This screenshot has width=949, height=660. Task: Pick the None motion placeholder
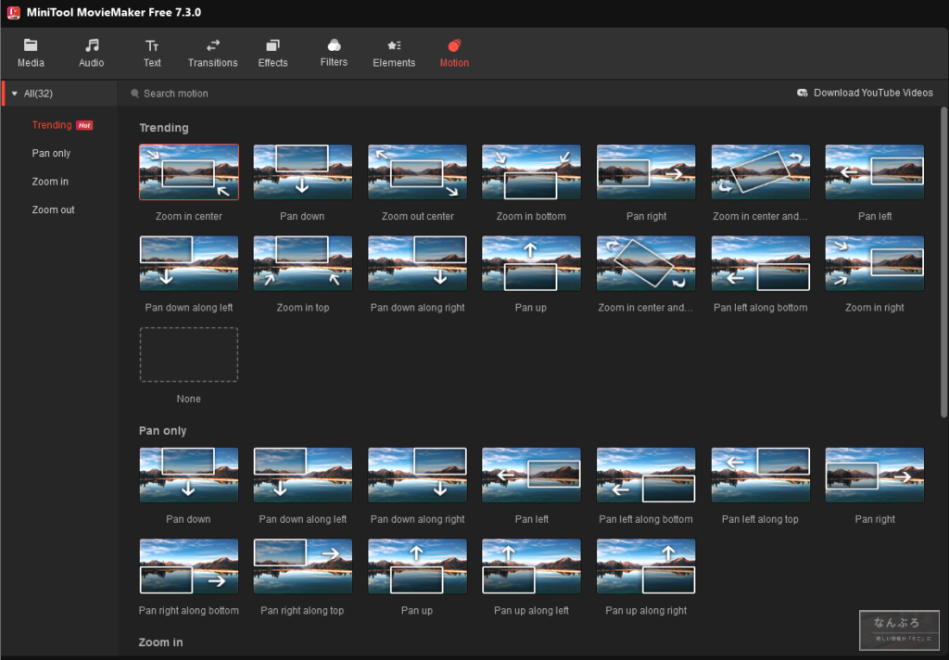189,354
